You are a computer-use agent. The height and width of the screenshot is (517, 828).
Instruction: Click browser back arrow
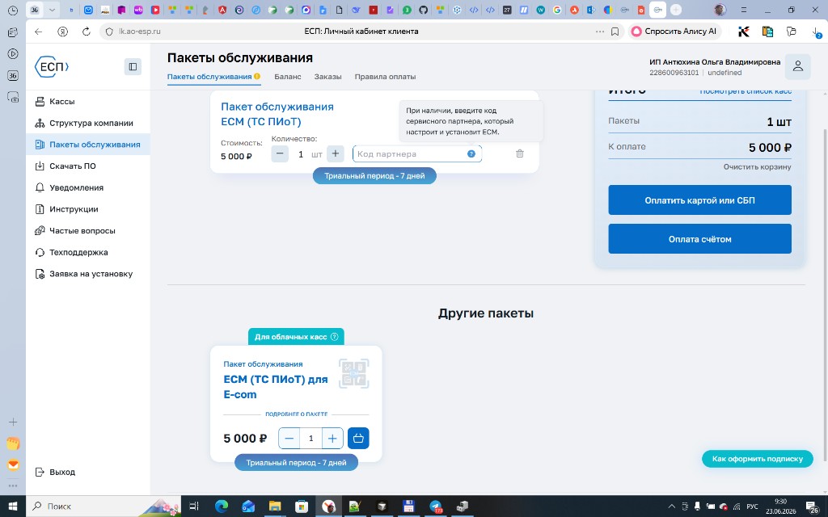click(x=39, y=32)
